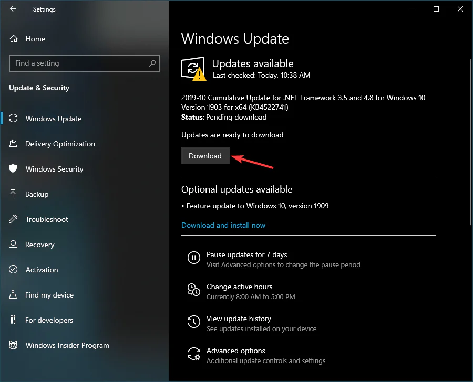Click the Windows Insider Program cat icon
Image resolution: width=473 pixels, height=382 pixels.
[x=13, y=345]
